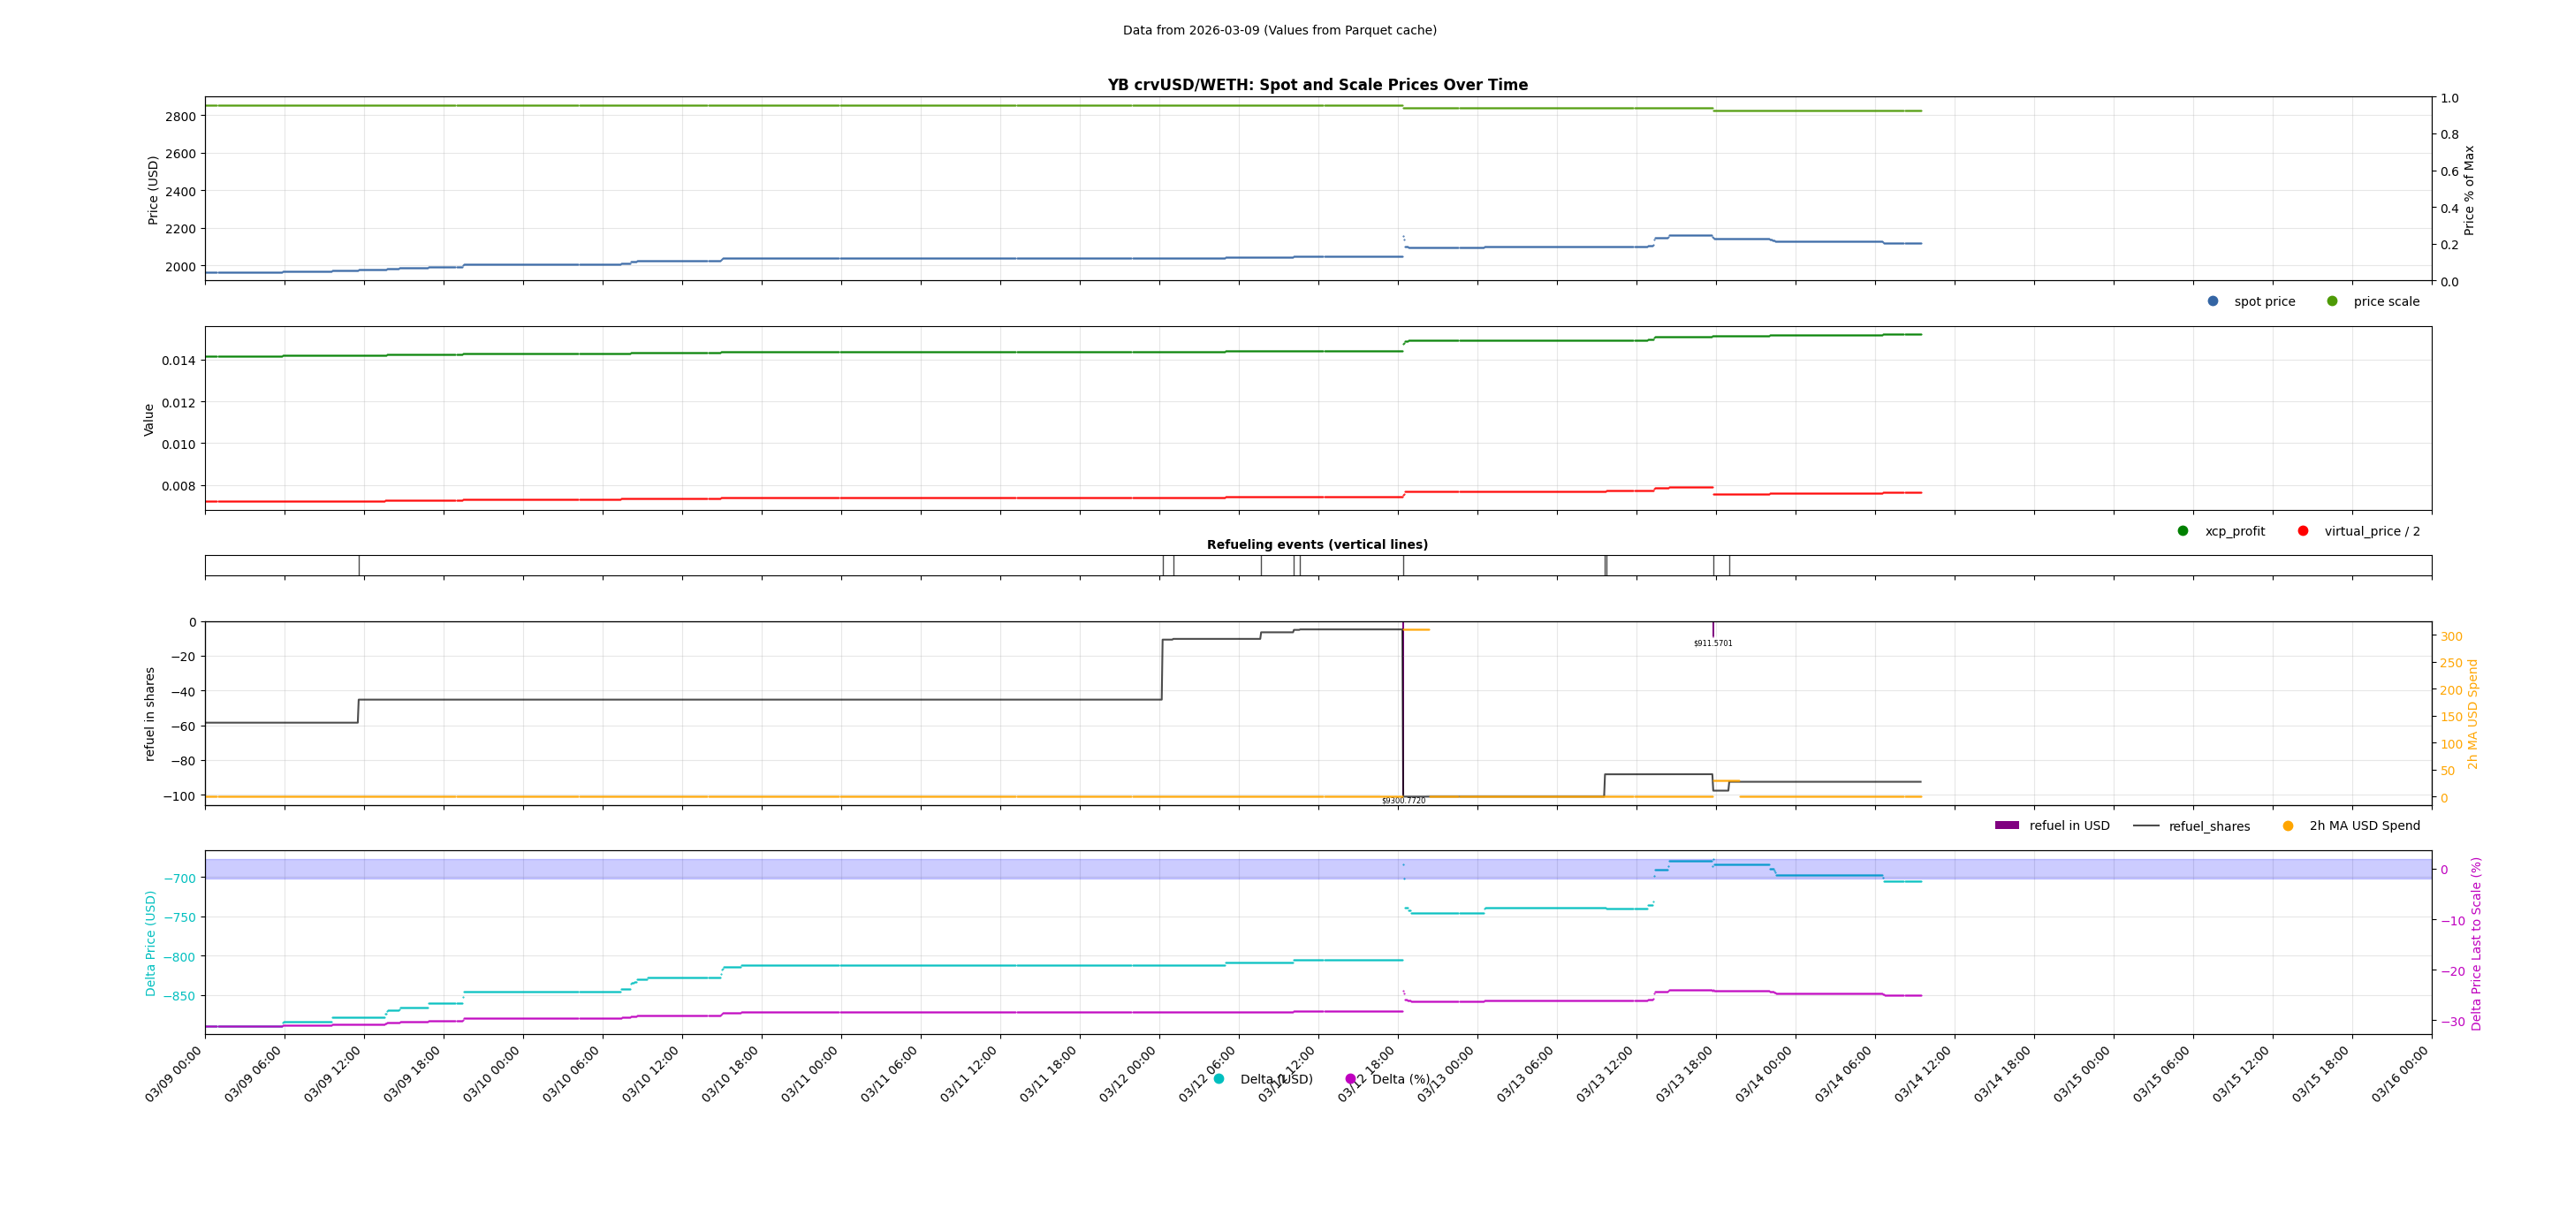Click the '03/16 00:00' x-axis tick label
This screenshot has width=2559, height=1217.
click(2400, 1075)
